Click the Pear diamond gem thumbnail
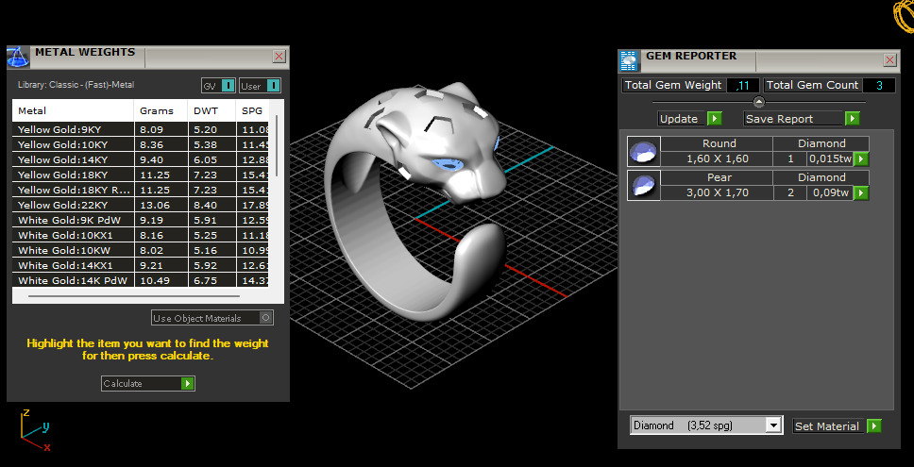 (644, 185)
